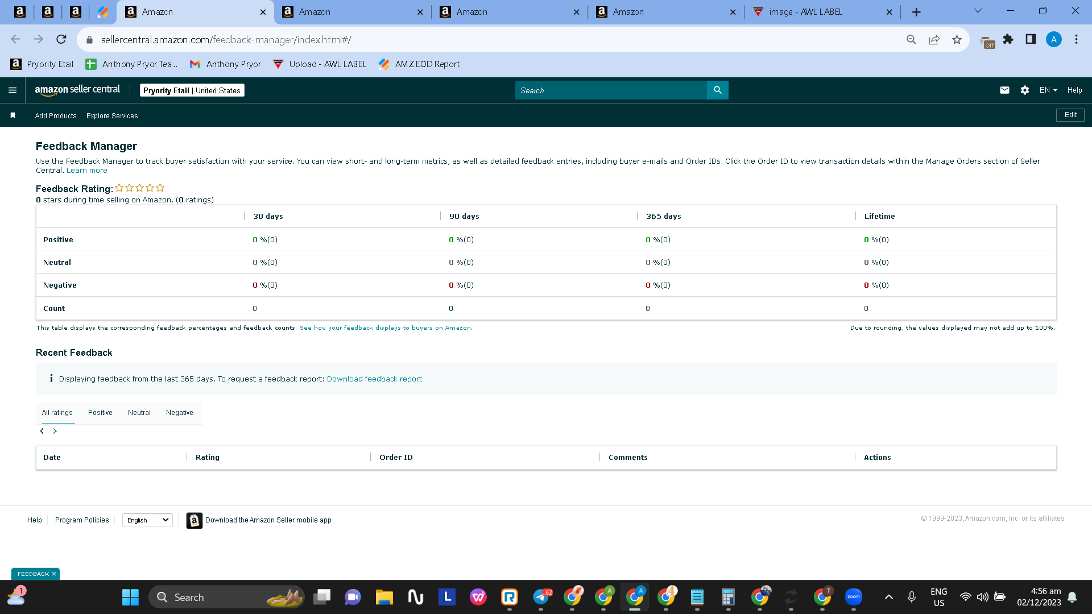Screen dimensions: 1092x614
Task: Share this page using the share icon
Action: pyautogui.click(x=934, y=39)
